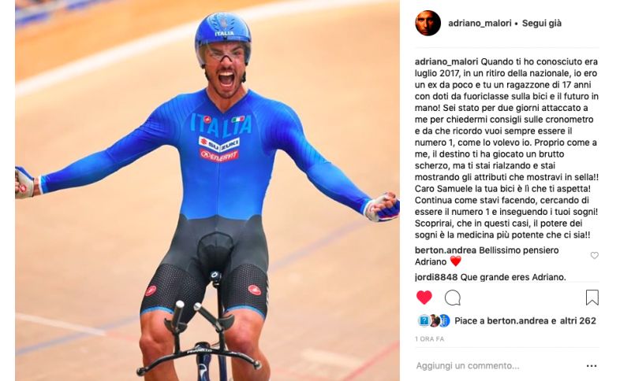Click the Aggiungi un commento input field
Viewport: 631px width, 381px height.
[x=498, y=366]
